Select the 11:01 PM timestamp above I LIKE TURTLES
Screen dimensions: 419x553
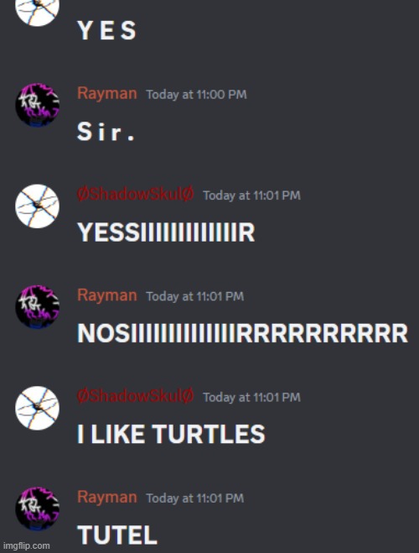[251, 398]
